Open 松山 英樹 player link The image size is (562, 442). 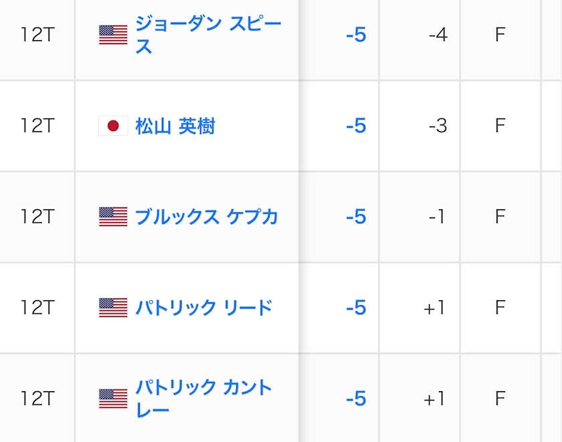(175, 126)
